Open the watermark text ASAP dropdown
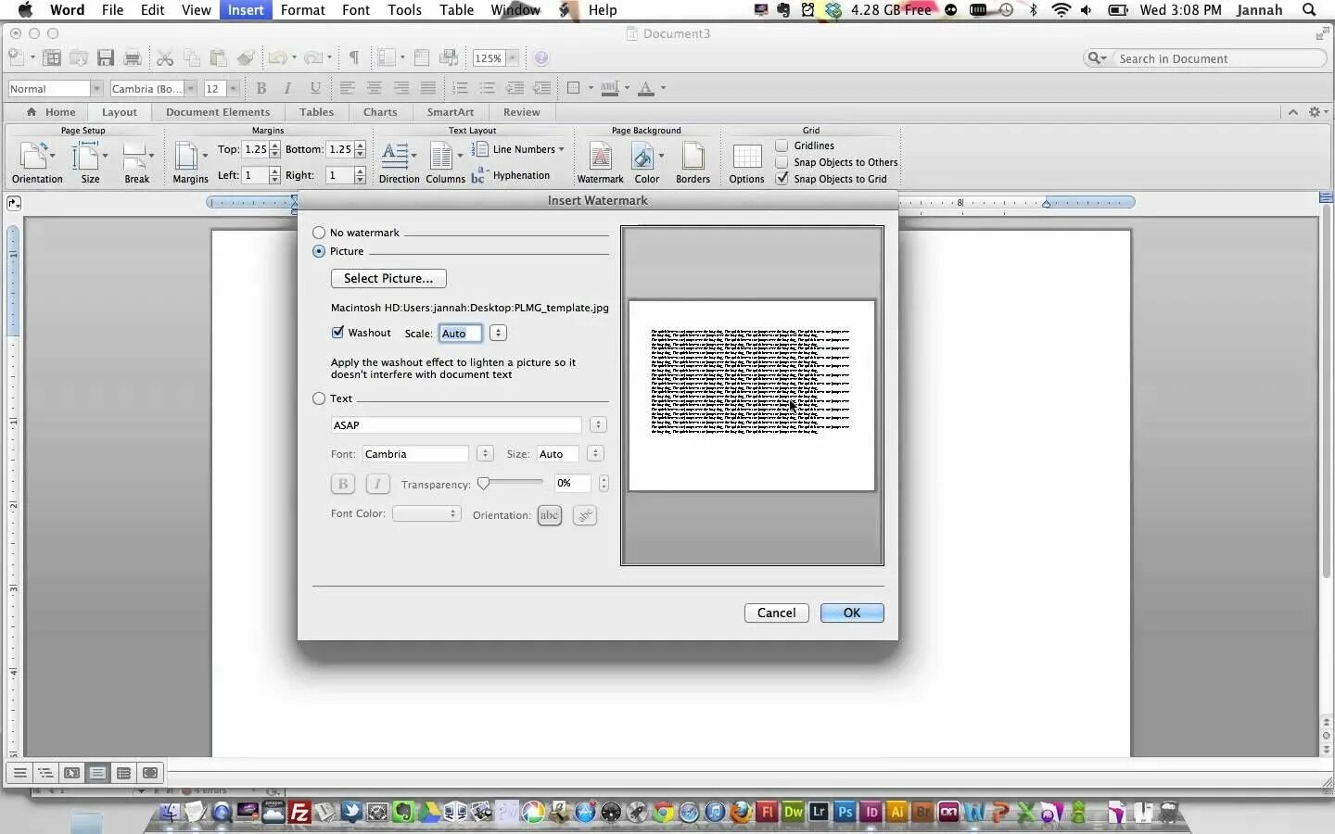Screen dimensions: 1335x834 (598, 425)
